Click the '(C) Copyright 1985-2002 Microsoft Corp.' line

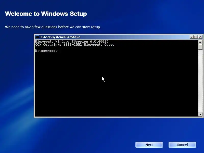(x=75, y=45)
